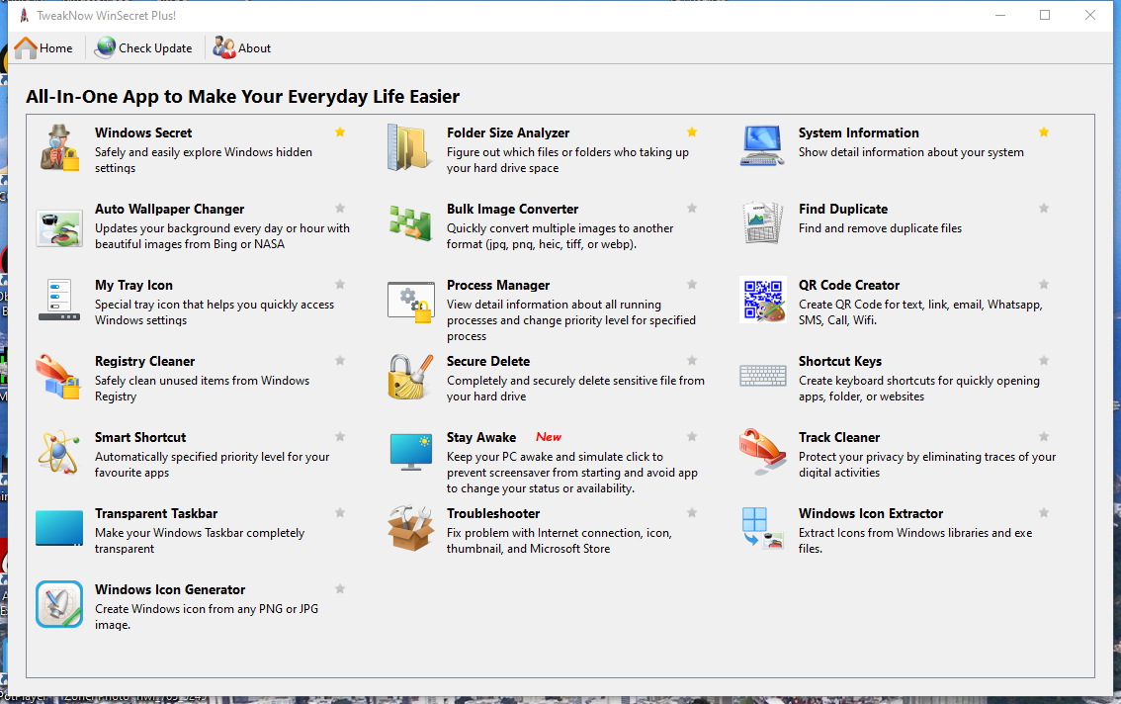Mark Find Duplicate as favorite with star
The width and height of the screenshot is (1121, 704).
click(x=1044, y=209)
